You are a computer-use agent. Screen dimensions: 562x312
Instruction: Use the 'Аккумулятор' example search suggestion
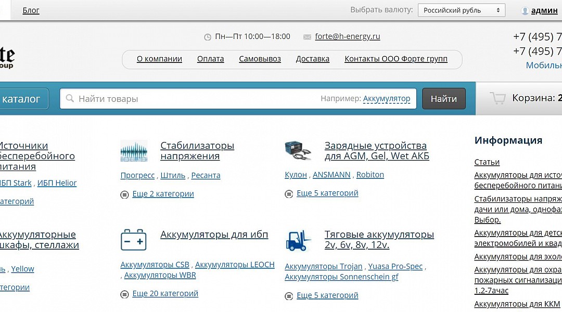[386, 98]
